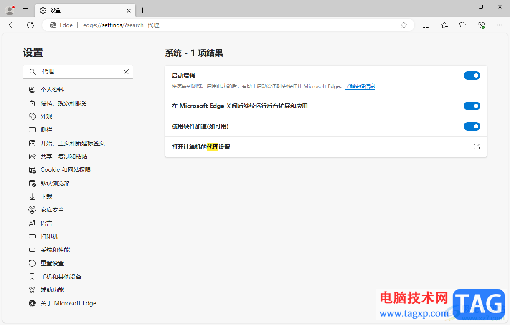
Task: Click the Edge label in address bar
Action: (66, 25)
